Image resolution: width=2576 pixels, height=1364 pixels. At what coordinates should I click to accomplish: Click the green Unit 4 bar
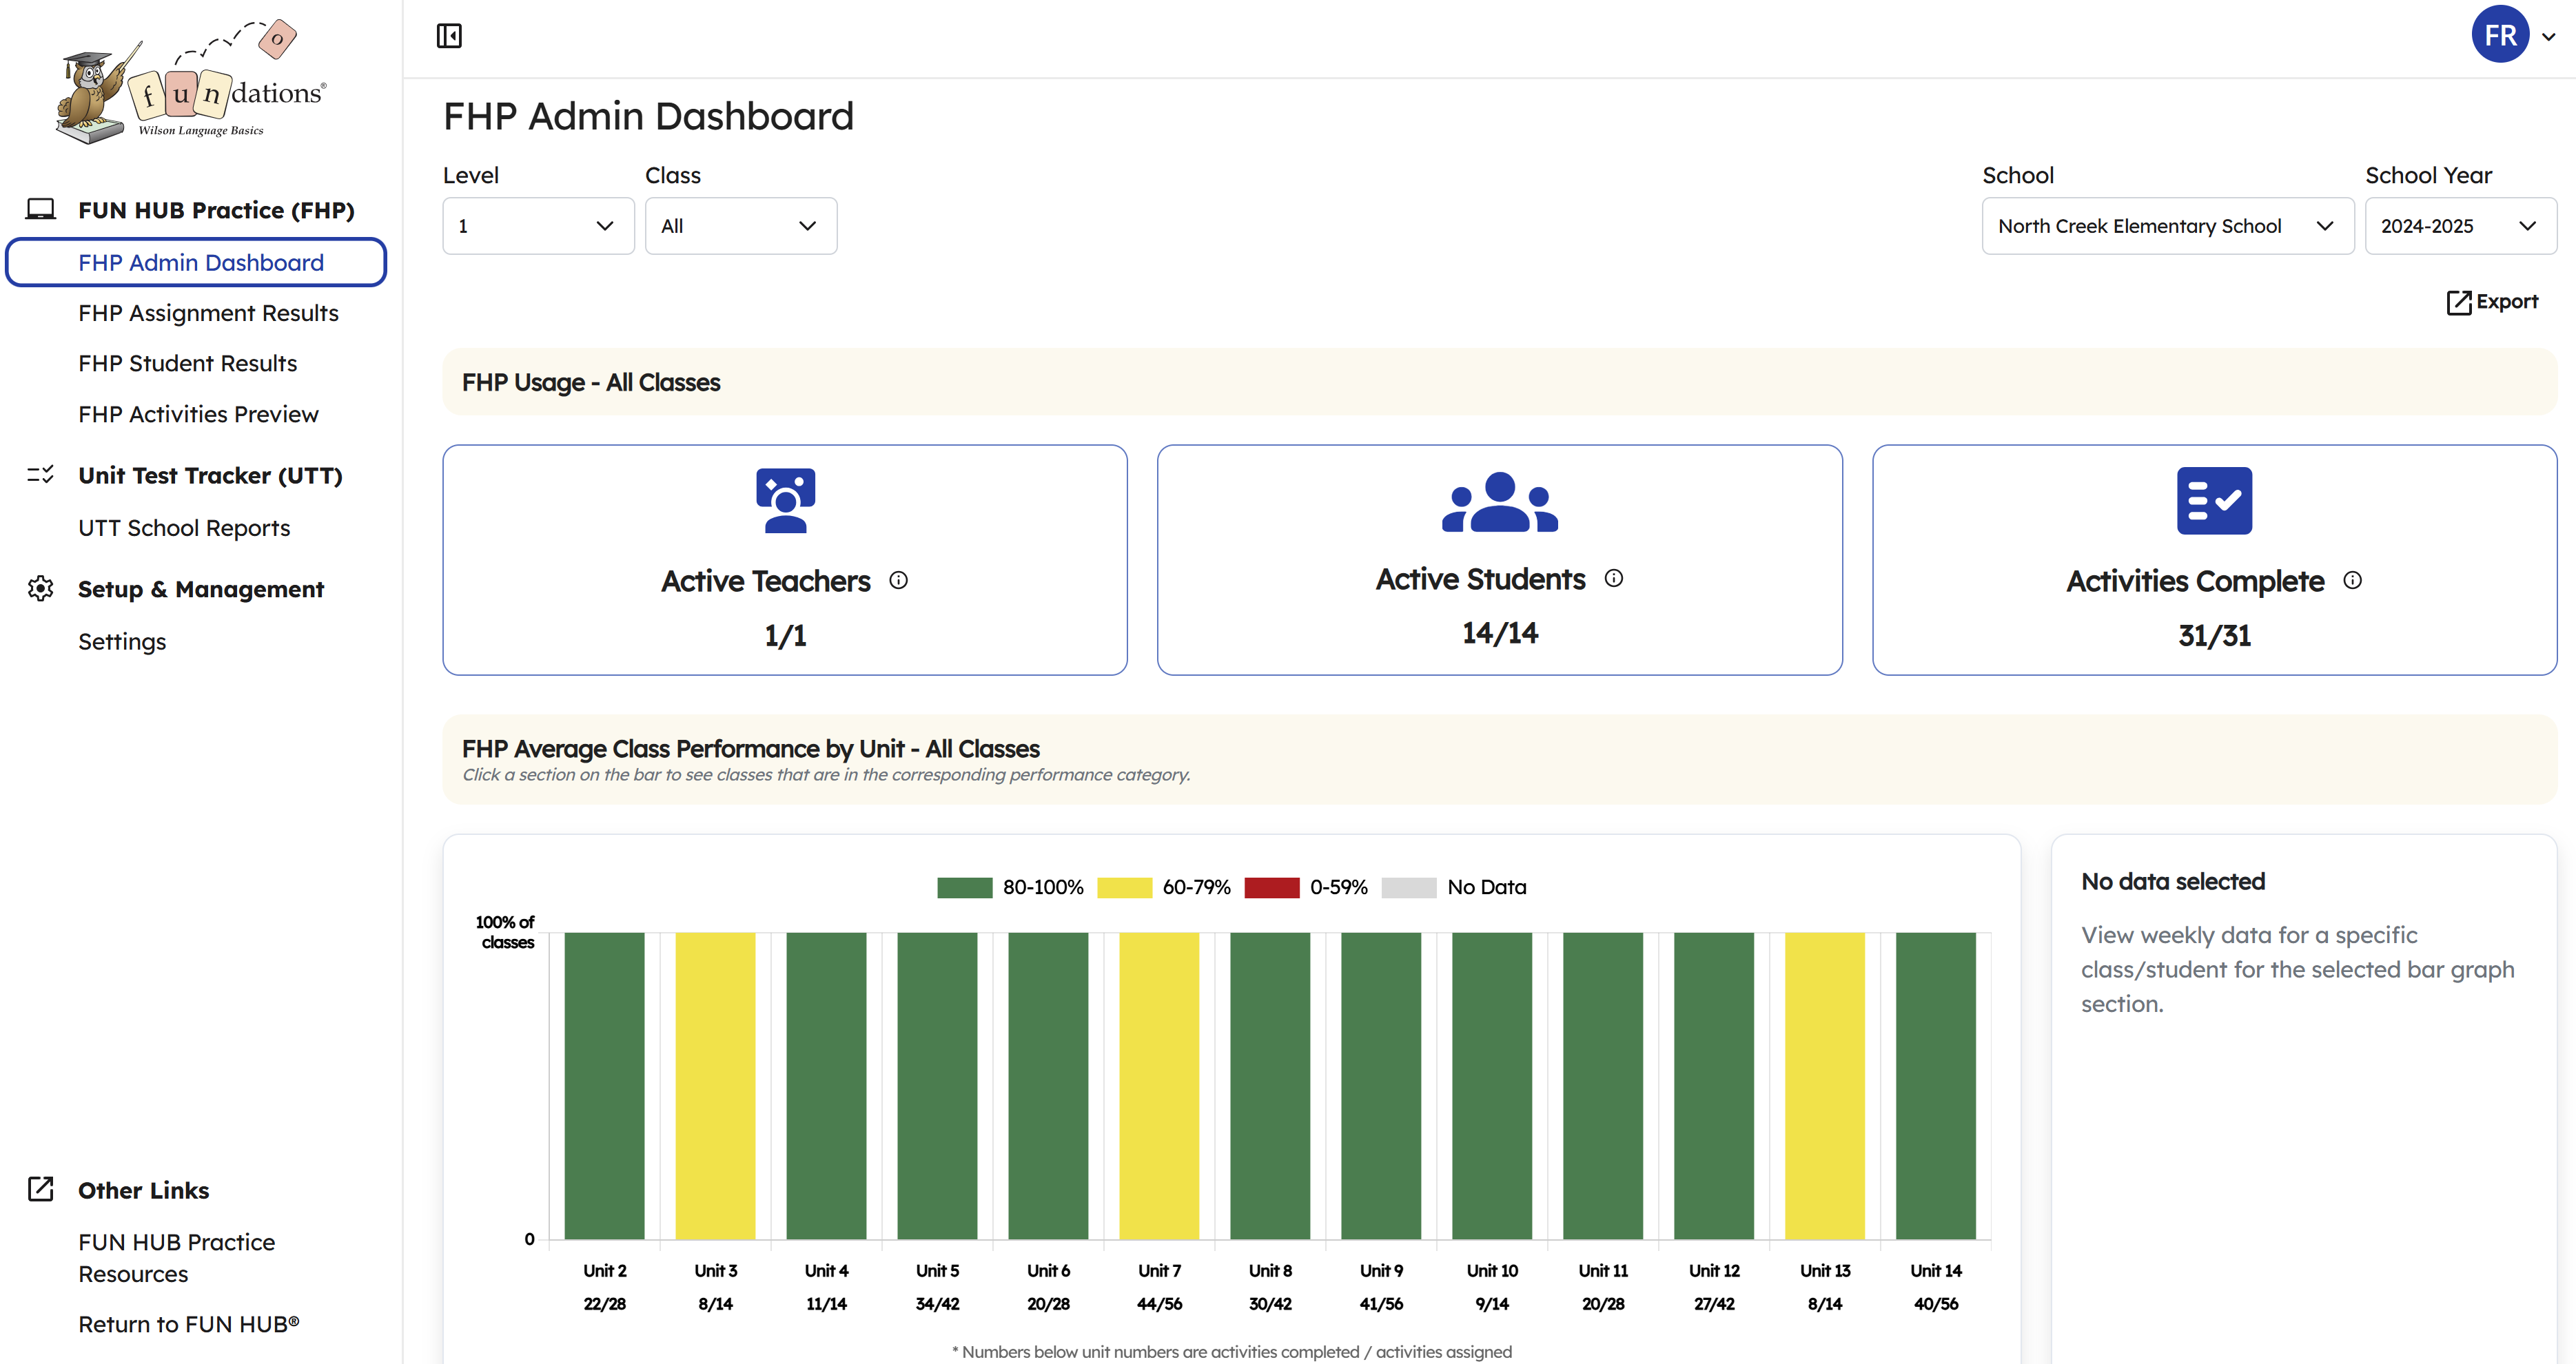point(826,1085)
